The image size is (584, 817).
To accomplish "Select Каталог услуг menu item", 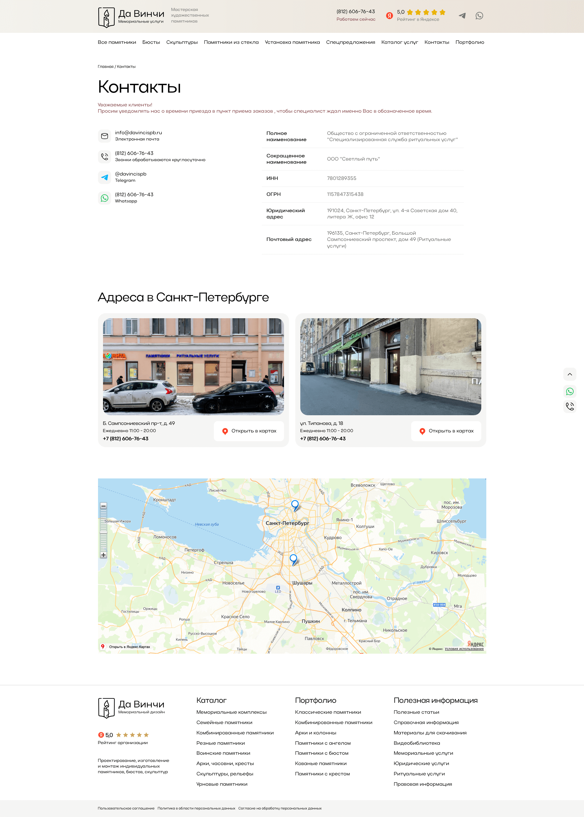I will [400, 42].
